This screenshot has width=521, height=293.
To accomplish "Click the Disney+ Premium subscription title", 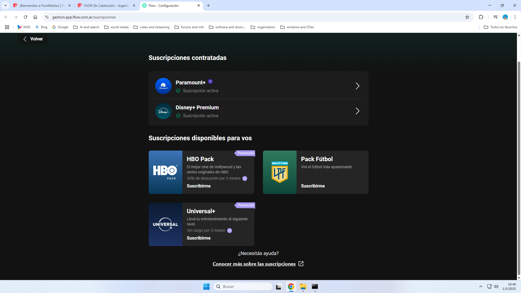I will click(x=197, y=107).
